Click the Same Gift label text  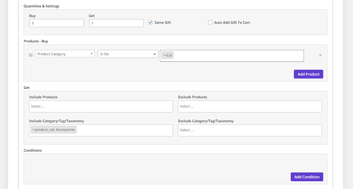point(163,22)
